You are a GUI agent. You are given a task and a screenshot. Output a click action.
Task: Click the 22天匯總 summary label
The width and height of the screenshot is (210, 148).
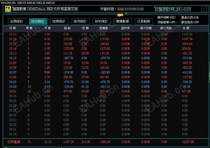pos(14,142)
